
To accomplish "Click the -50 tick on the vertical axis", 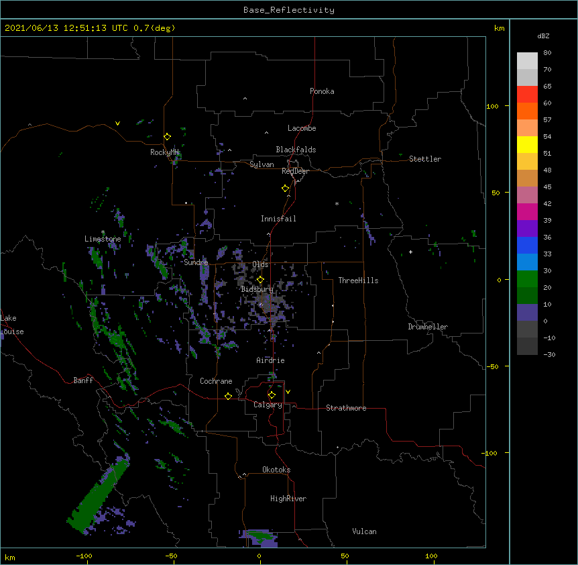I will [x=492, y=366].
